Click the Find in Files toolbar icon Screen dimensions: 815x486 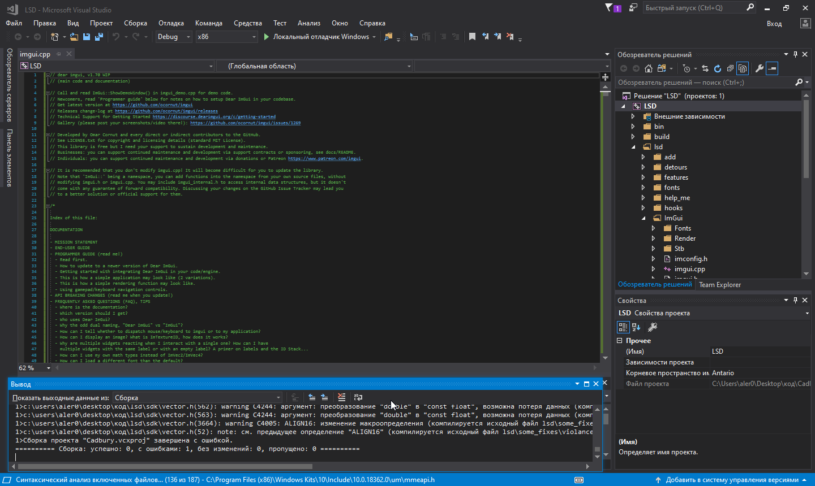[x=388, y=37]
